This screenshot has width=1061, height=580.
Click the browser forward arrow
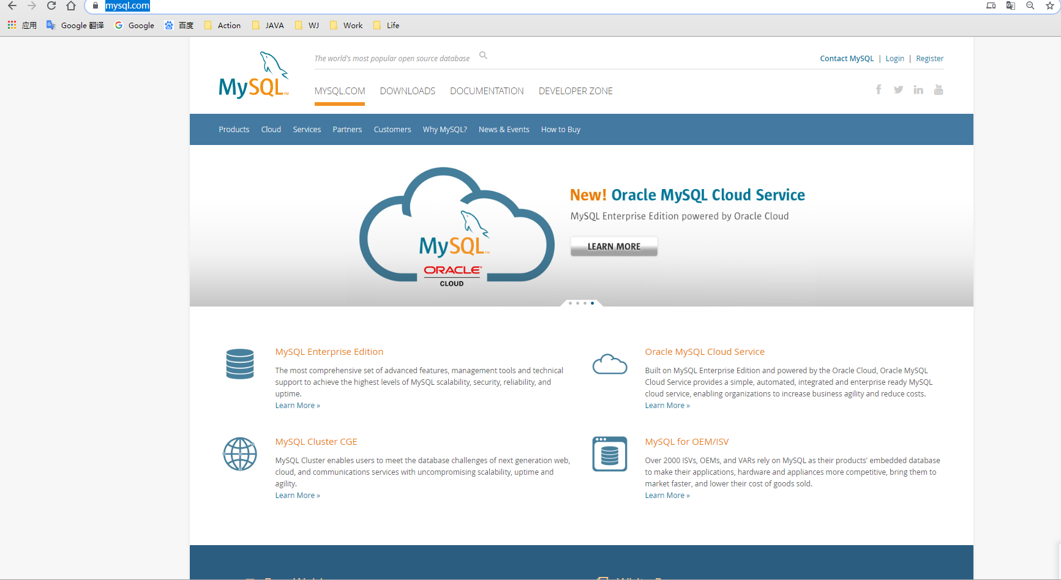point(32,6)
